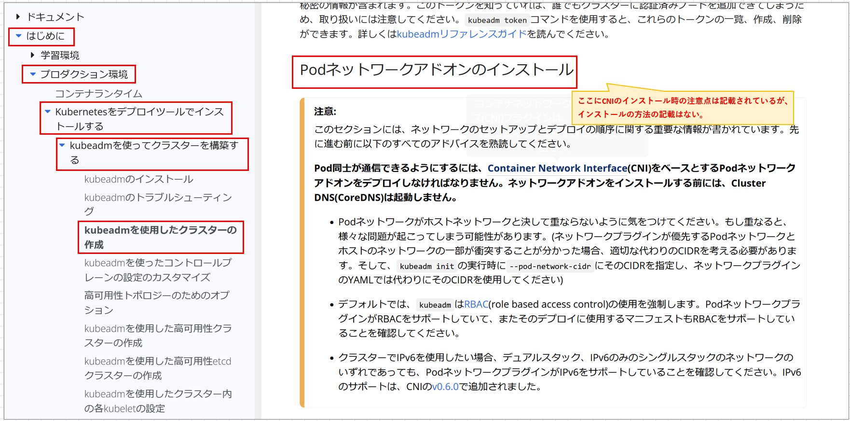Follow the Container Network Interface link

point(557,168)
